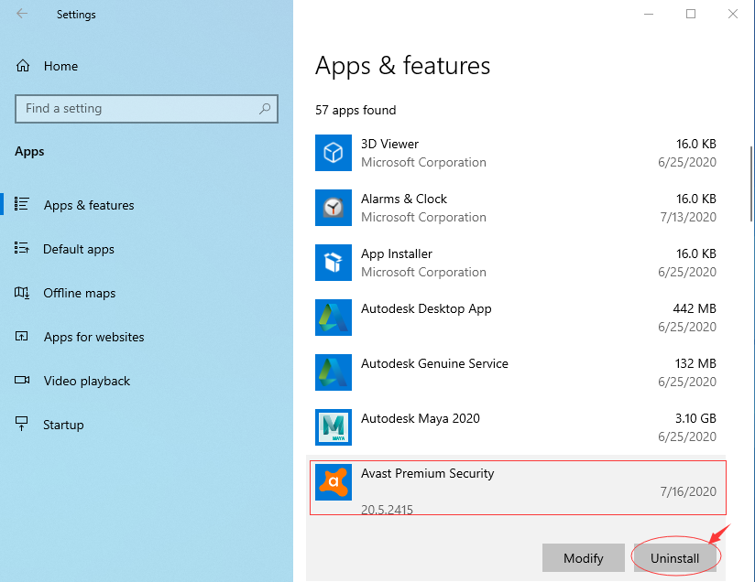Viewport: 755px width, 582px height.
Task: Click the Autodesk Genuine Service icon
Action: [334, 372]
